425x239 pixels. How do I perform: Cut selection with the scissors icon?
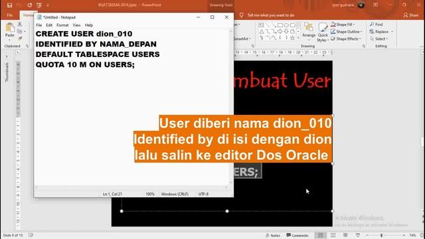click(x=20, y=24)
